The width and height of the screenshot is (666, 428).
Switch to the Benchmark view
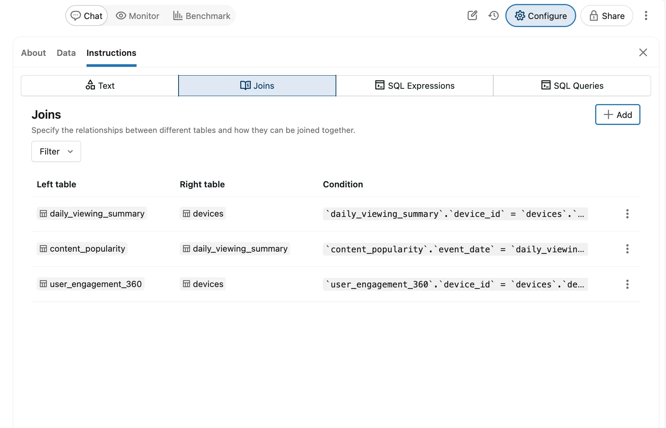tap(202, 16)
